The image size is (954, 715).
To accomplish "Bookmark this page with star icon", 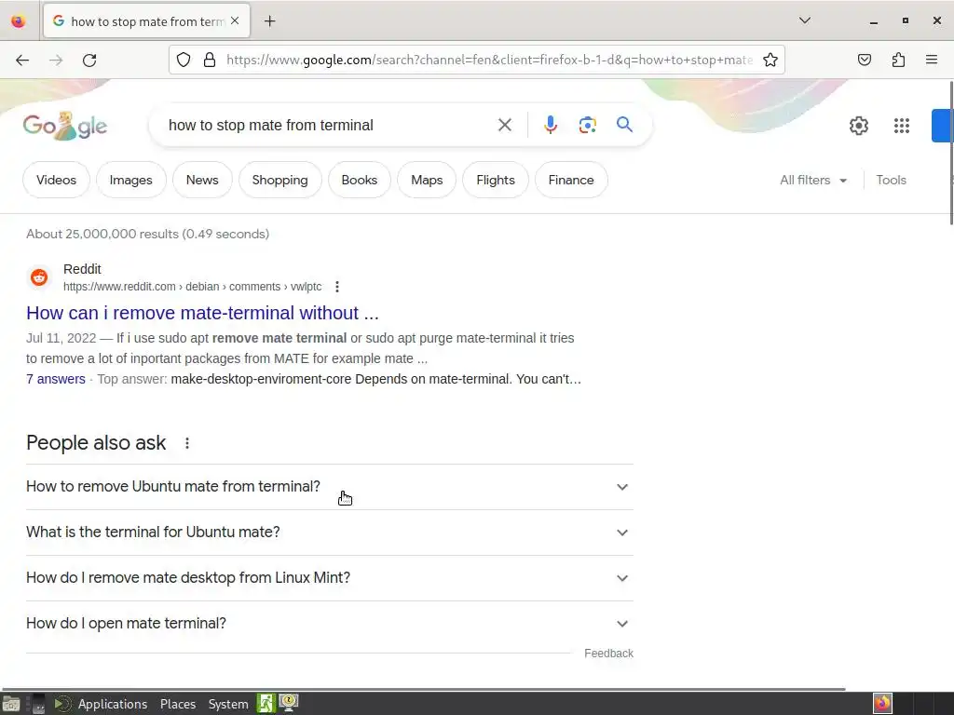I will [x=770, y=60].
